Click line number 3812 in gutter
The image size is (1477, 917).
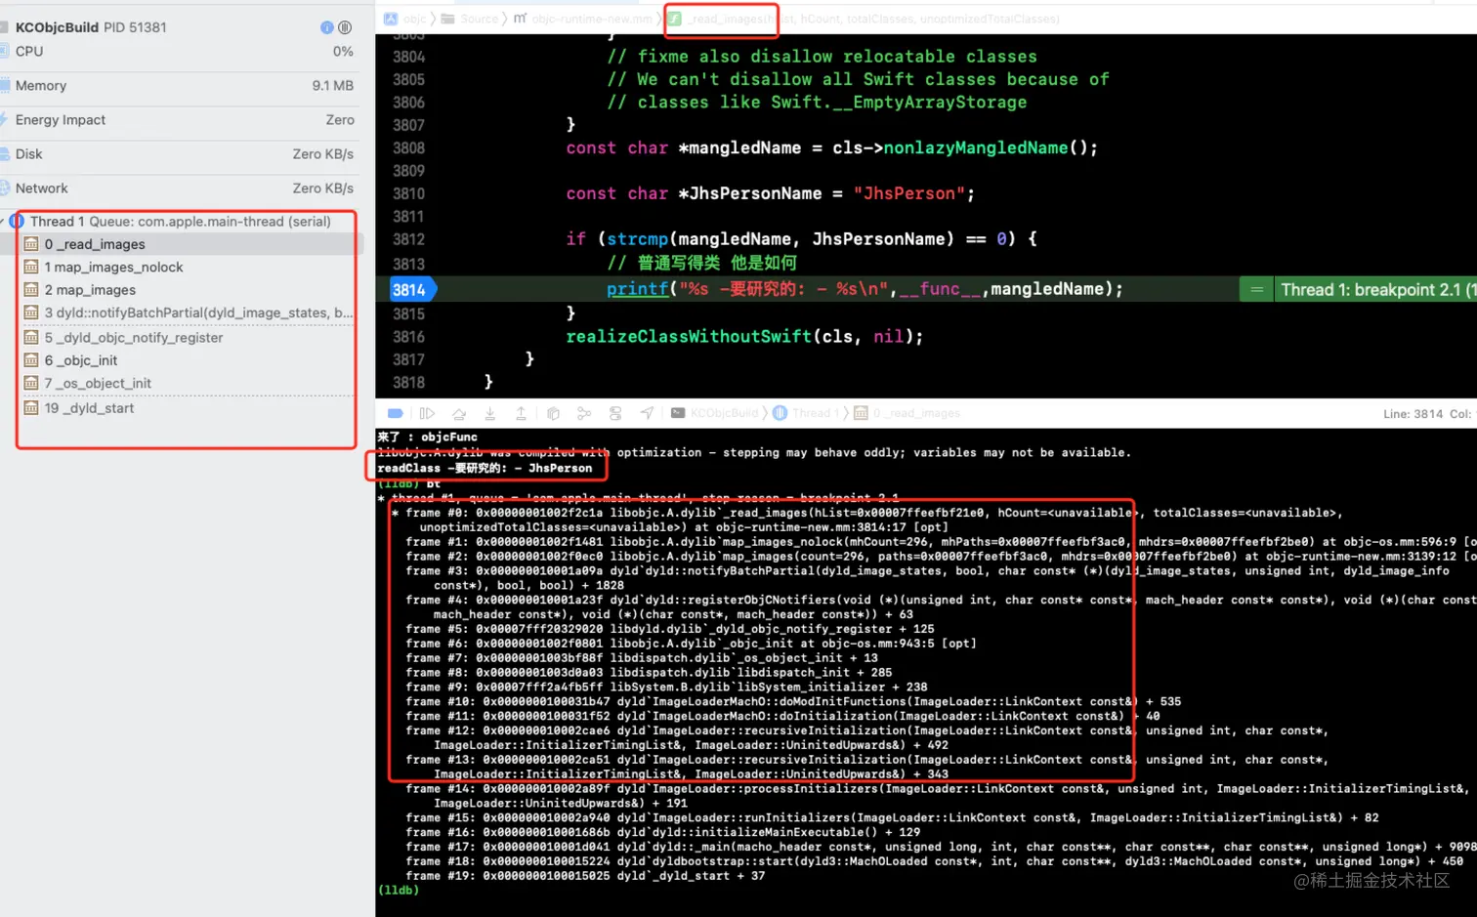tap(408, 239)
